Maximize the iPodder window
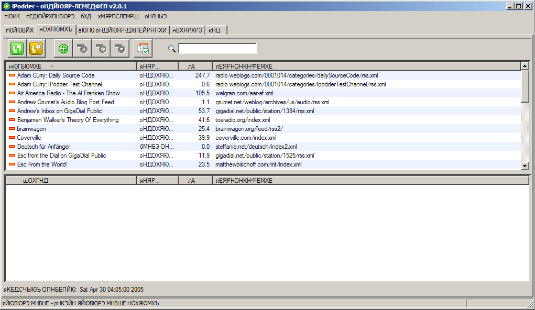 click(x=518, y=6)
